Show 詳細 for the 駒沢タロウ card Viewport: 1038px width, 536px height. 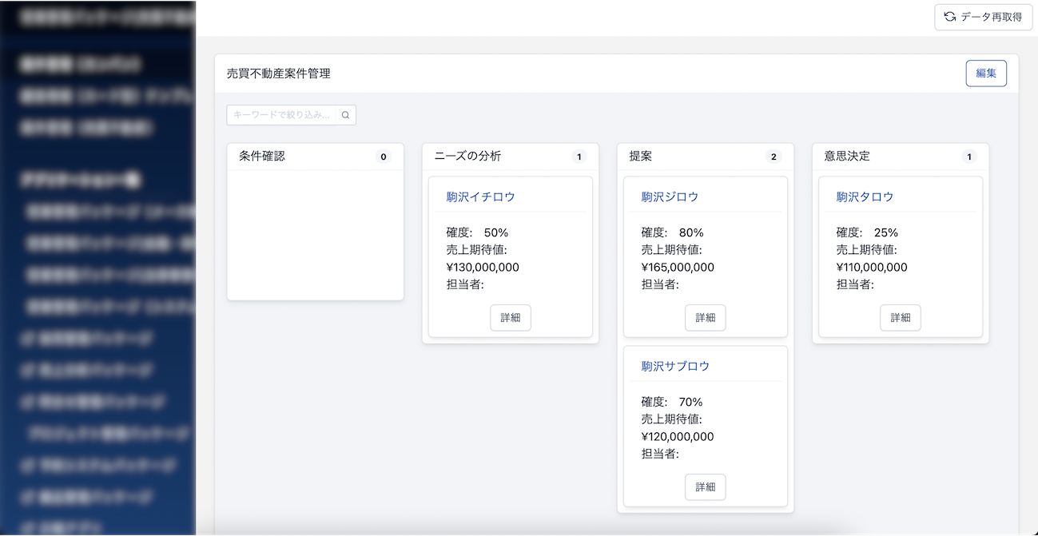(900, 317)
